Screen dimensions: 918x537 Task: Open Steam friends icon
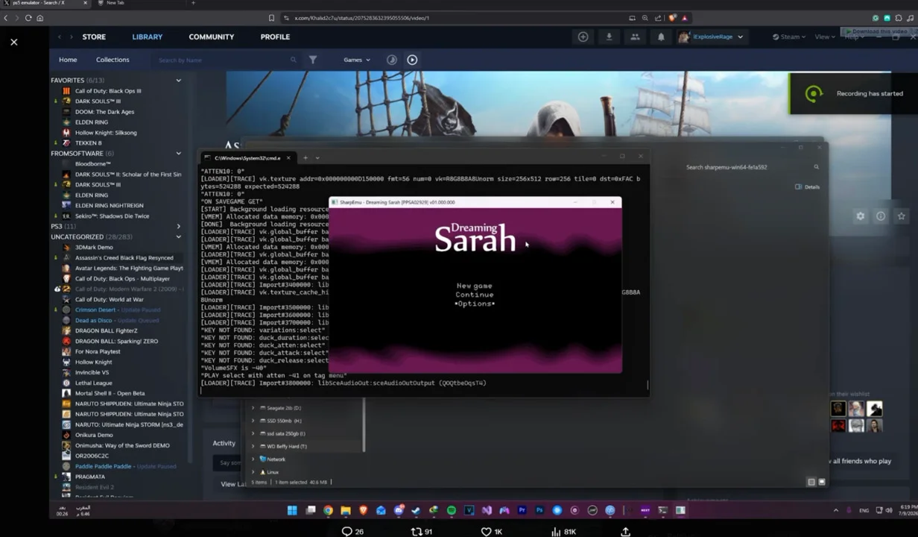click(635, 37)
